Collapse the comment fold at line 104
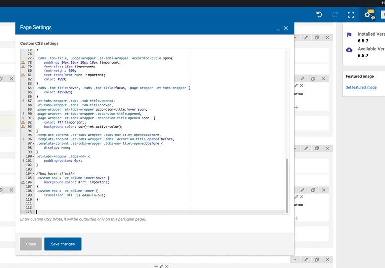Image resolution: width=385 pixels, height=268 pixels. pos(34,174)
